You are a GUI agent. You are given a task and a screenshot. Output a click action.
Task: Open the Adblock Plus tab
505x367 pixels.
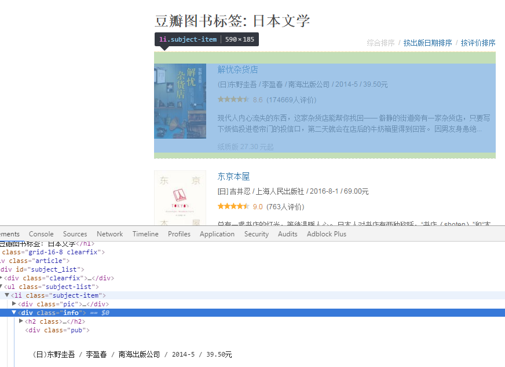tap(327, 234)
